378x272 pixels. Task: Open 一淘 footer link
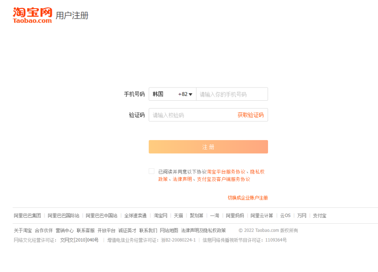pos(214,215)
